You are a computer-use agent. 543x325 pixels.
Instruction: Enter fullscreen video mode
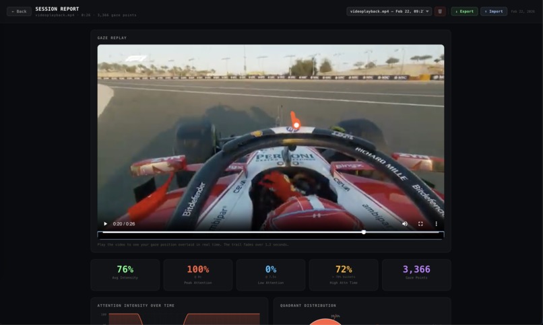point(420,223)
